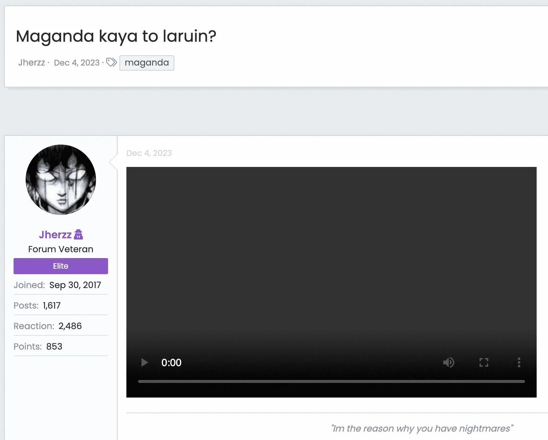Click the video time label '0:00'
The height and width of the screenshot is (440, 548).
[171, 363]
